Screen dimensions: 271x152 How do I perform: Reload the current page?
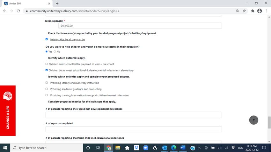tap(18, 11)
